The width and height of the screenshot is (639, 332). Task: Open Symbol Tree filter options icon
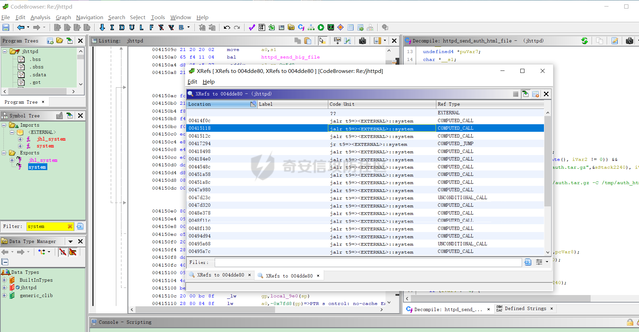click(x=80, y=226)
